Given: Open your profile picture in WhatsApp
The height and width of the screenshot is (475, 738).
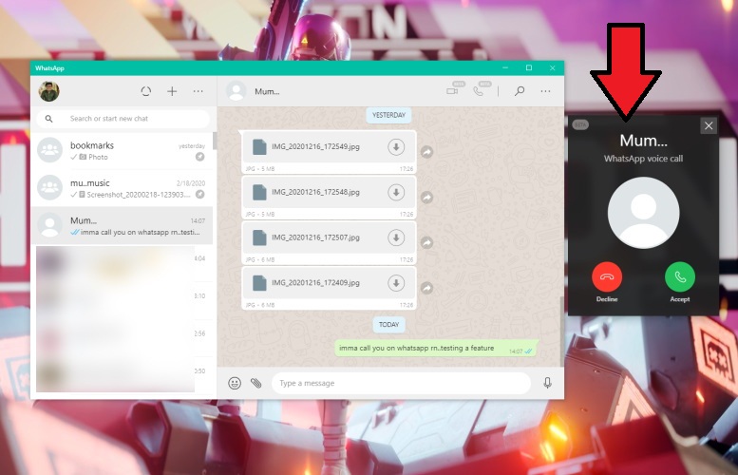Looking at the screenshot, I should click(x=49, y=91).
